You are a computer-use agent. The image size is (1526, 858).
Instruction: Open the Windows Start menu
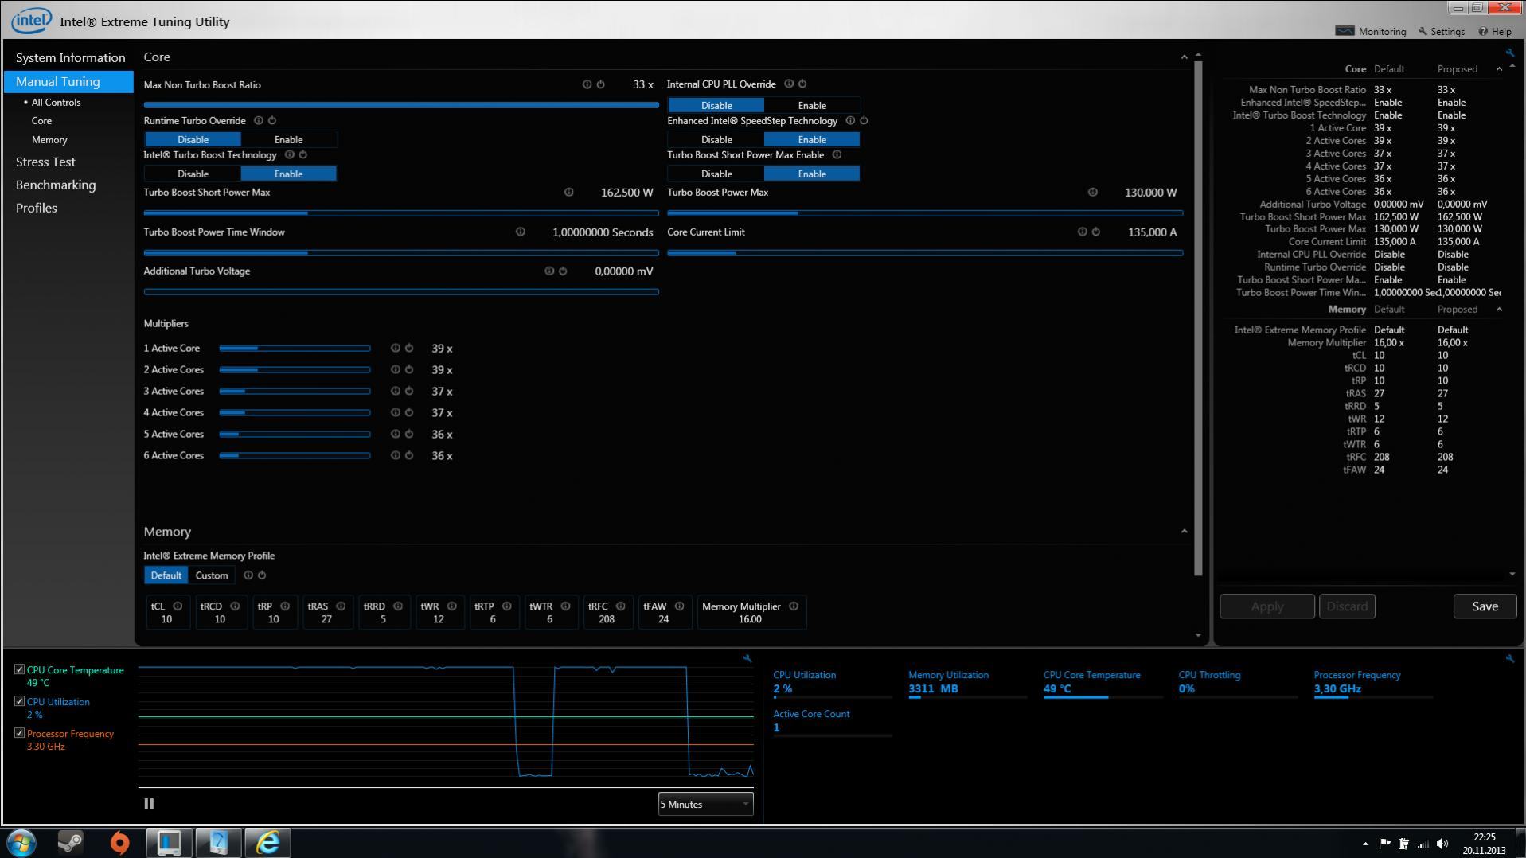pyautogui.click(x=21, y=842)
